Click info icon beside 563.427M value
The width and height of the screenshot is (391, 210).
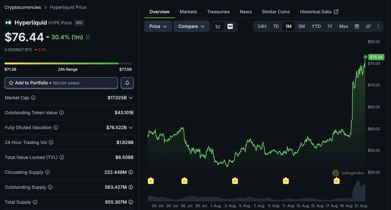[x=131, y=187]
